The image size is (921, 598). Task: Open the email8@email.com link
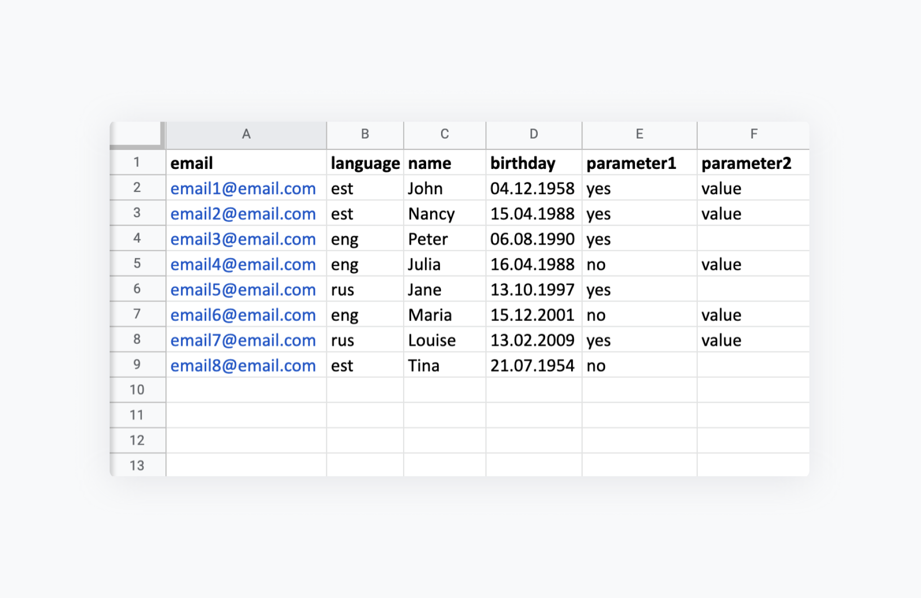[x=243, y=366]
